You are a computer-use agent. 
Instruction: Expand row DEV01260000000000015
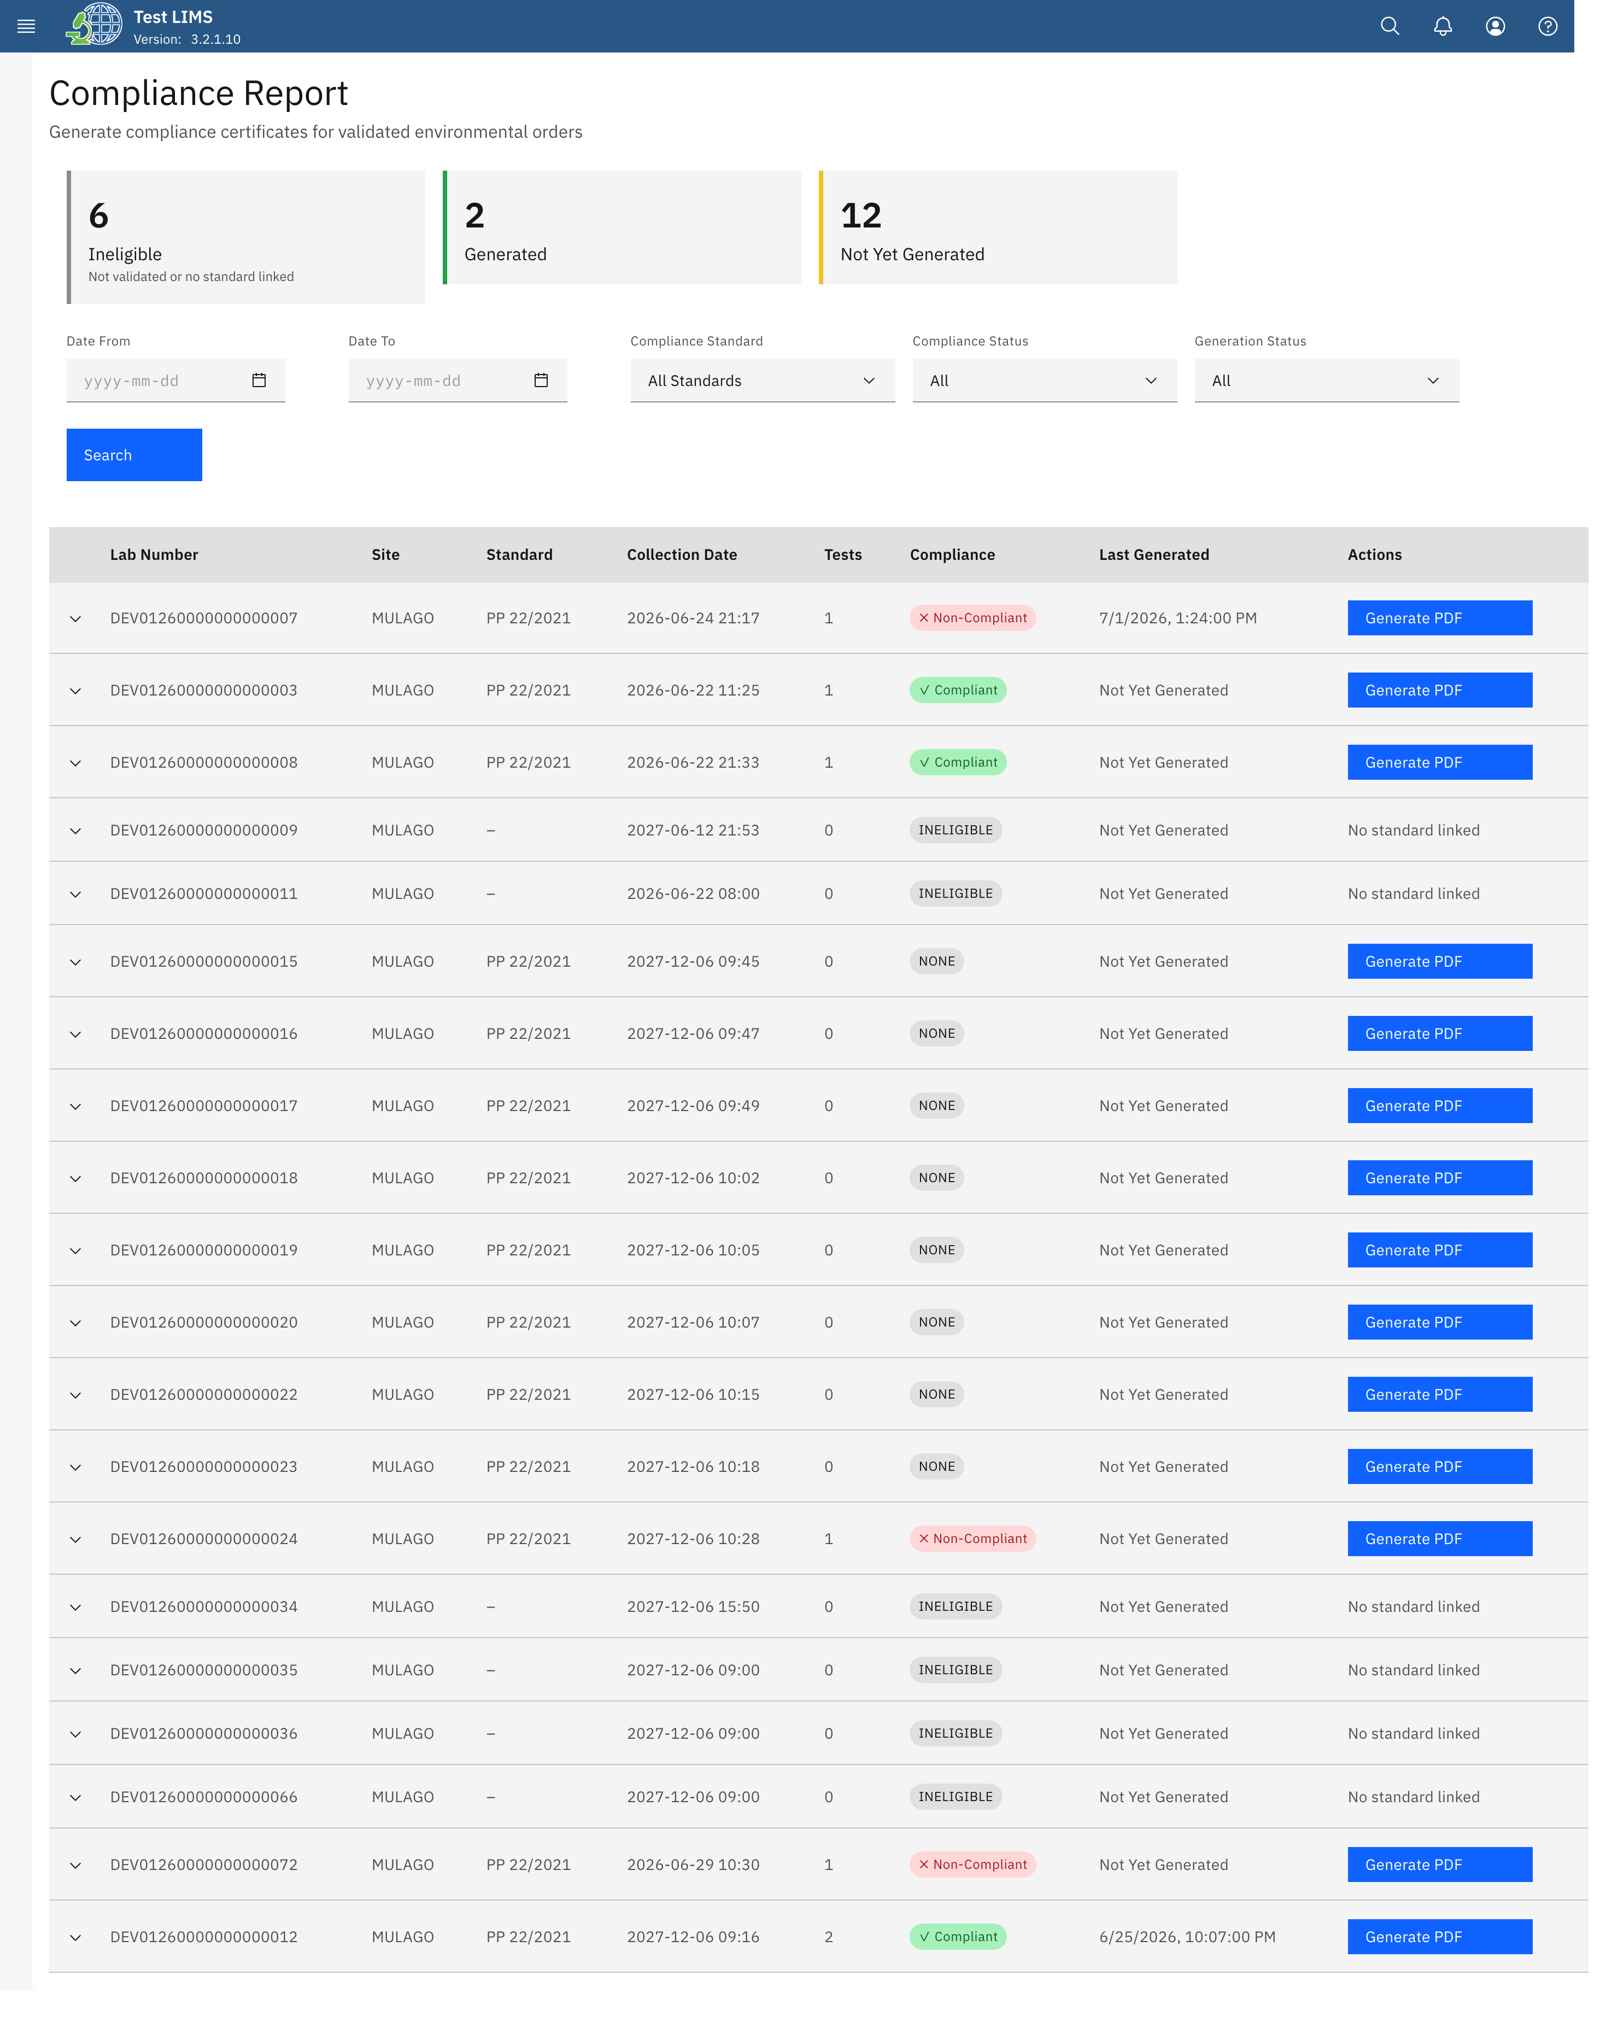click(x=76, y=962)
